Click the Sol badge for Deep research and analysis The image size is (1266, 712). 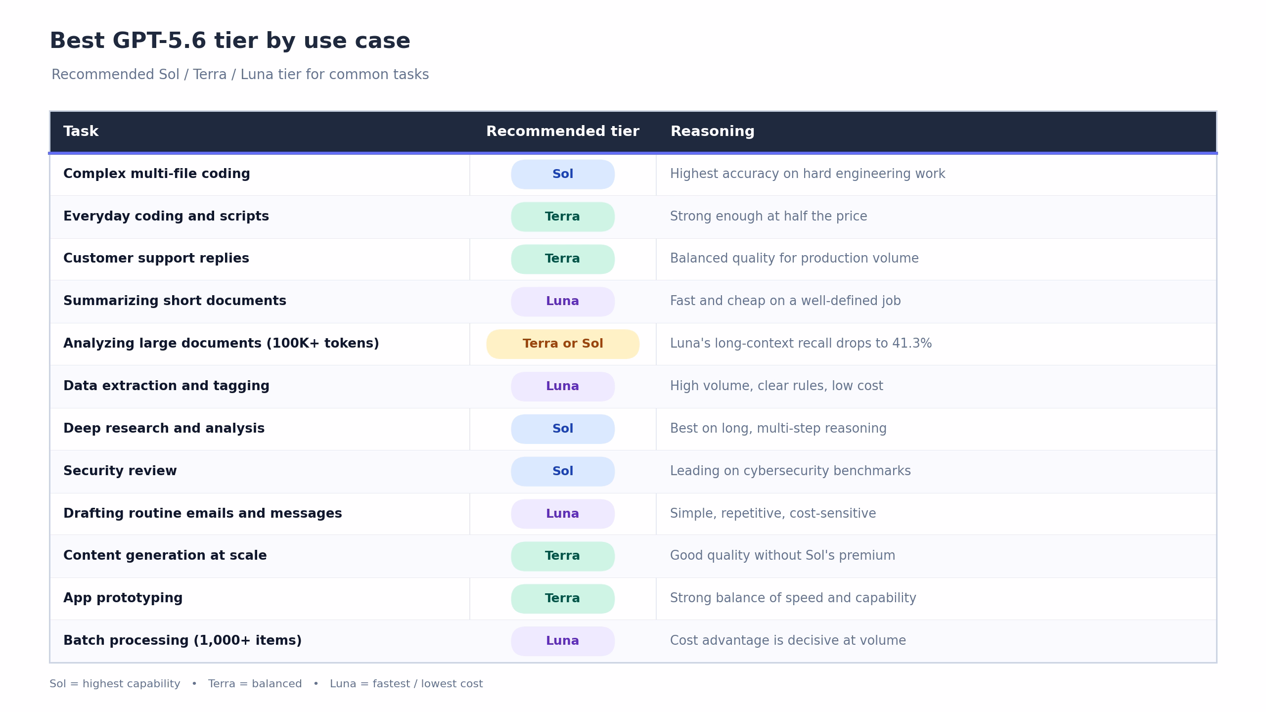tap(563, 429)
